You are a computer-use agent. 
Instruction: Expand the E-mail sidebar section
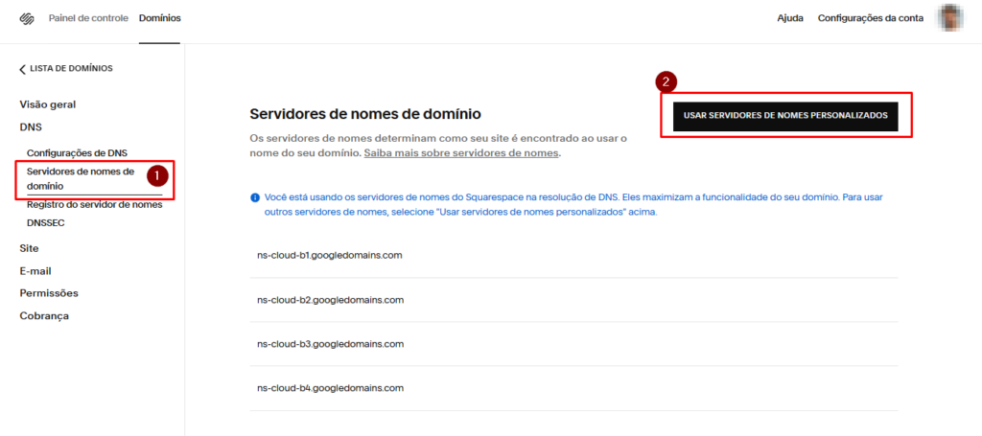(35, 271)
